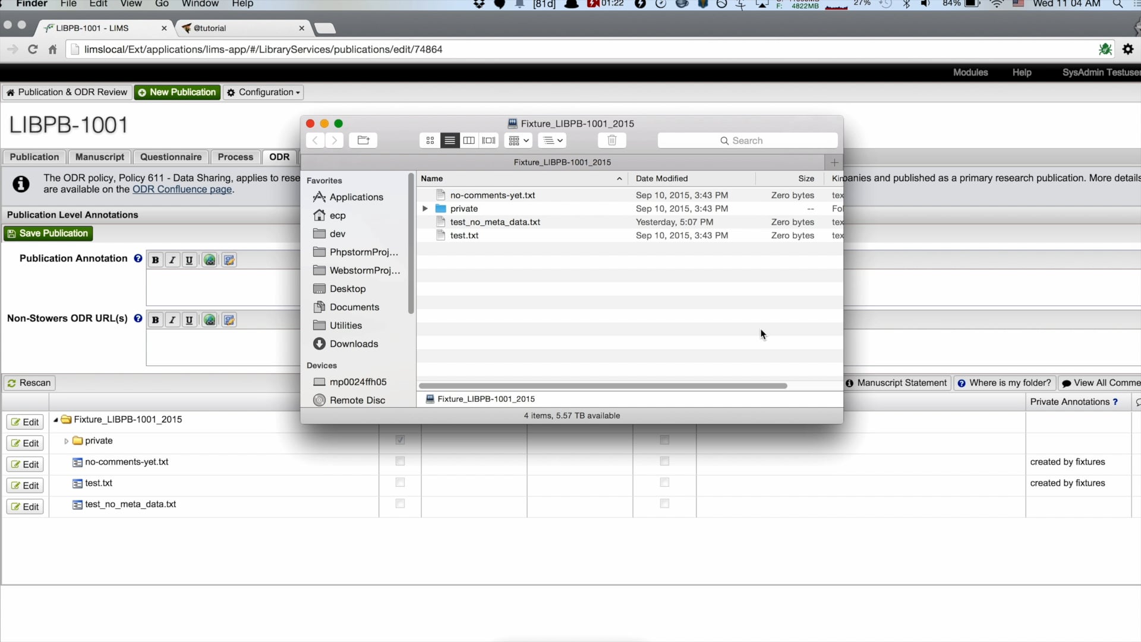
Task: Expand the private folder in Finder
Action: click(x=425, y=209)
